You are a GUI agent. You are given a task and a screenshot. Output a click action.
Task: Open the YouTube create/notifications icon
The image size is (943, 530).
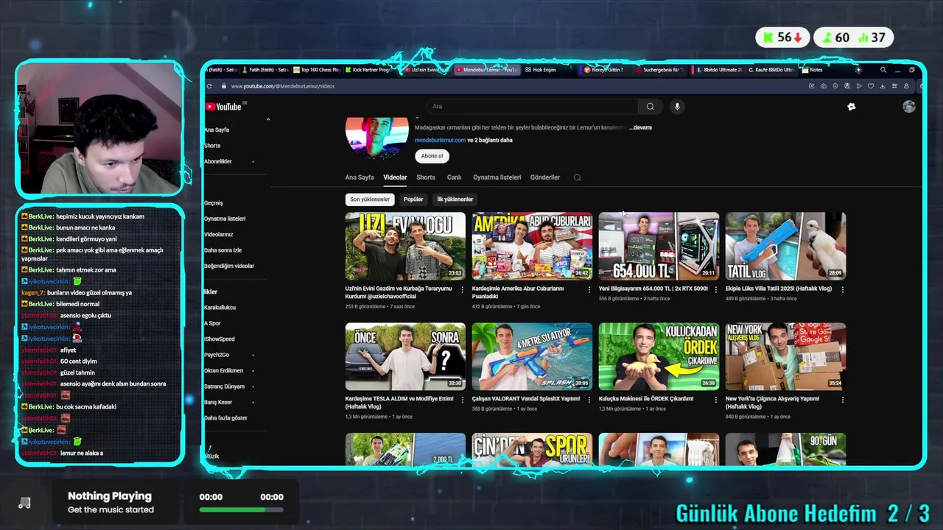click(x=852, y=107)
